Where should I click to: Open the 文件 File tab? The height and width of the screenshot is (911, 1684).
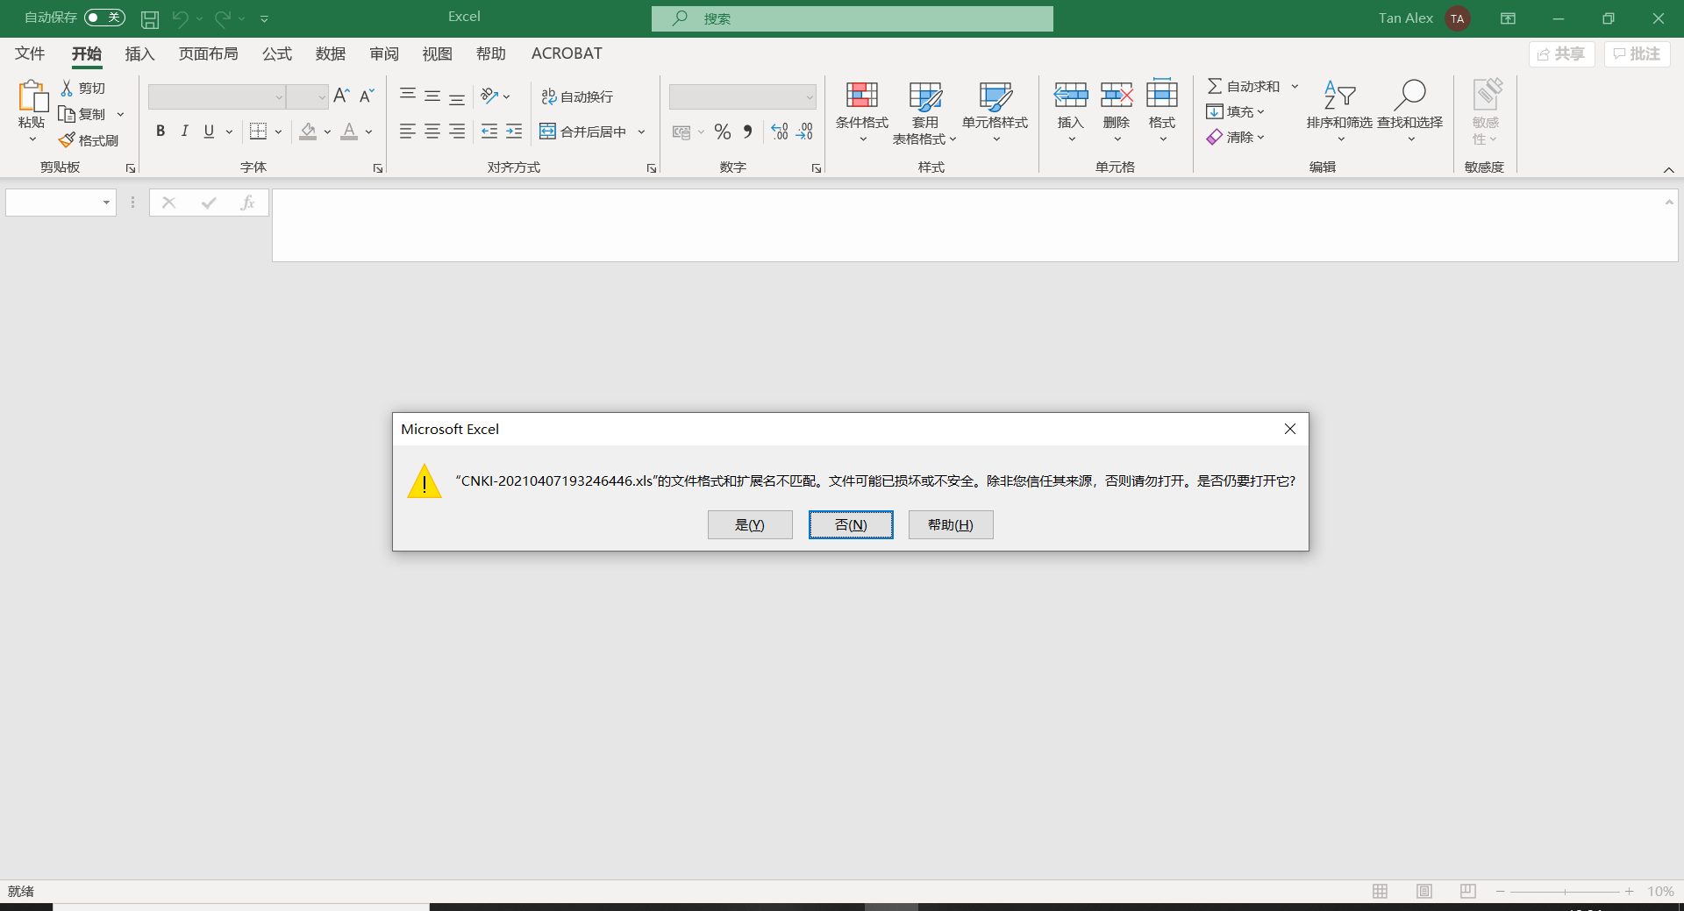30,53
